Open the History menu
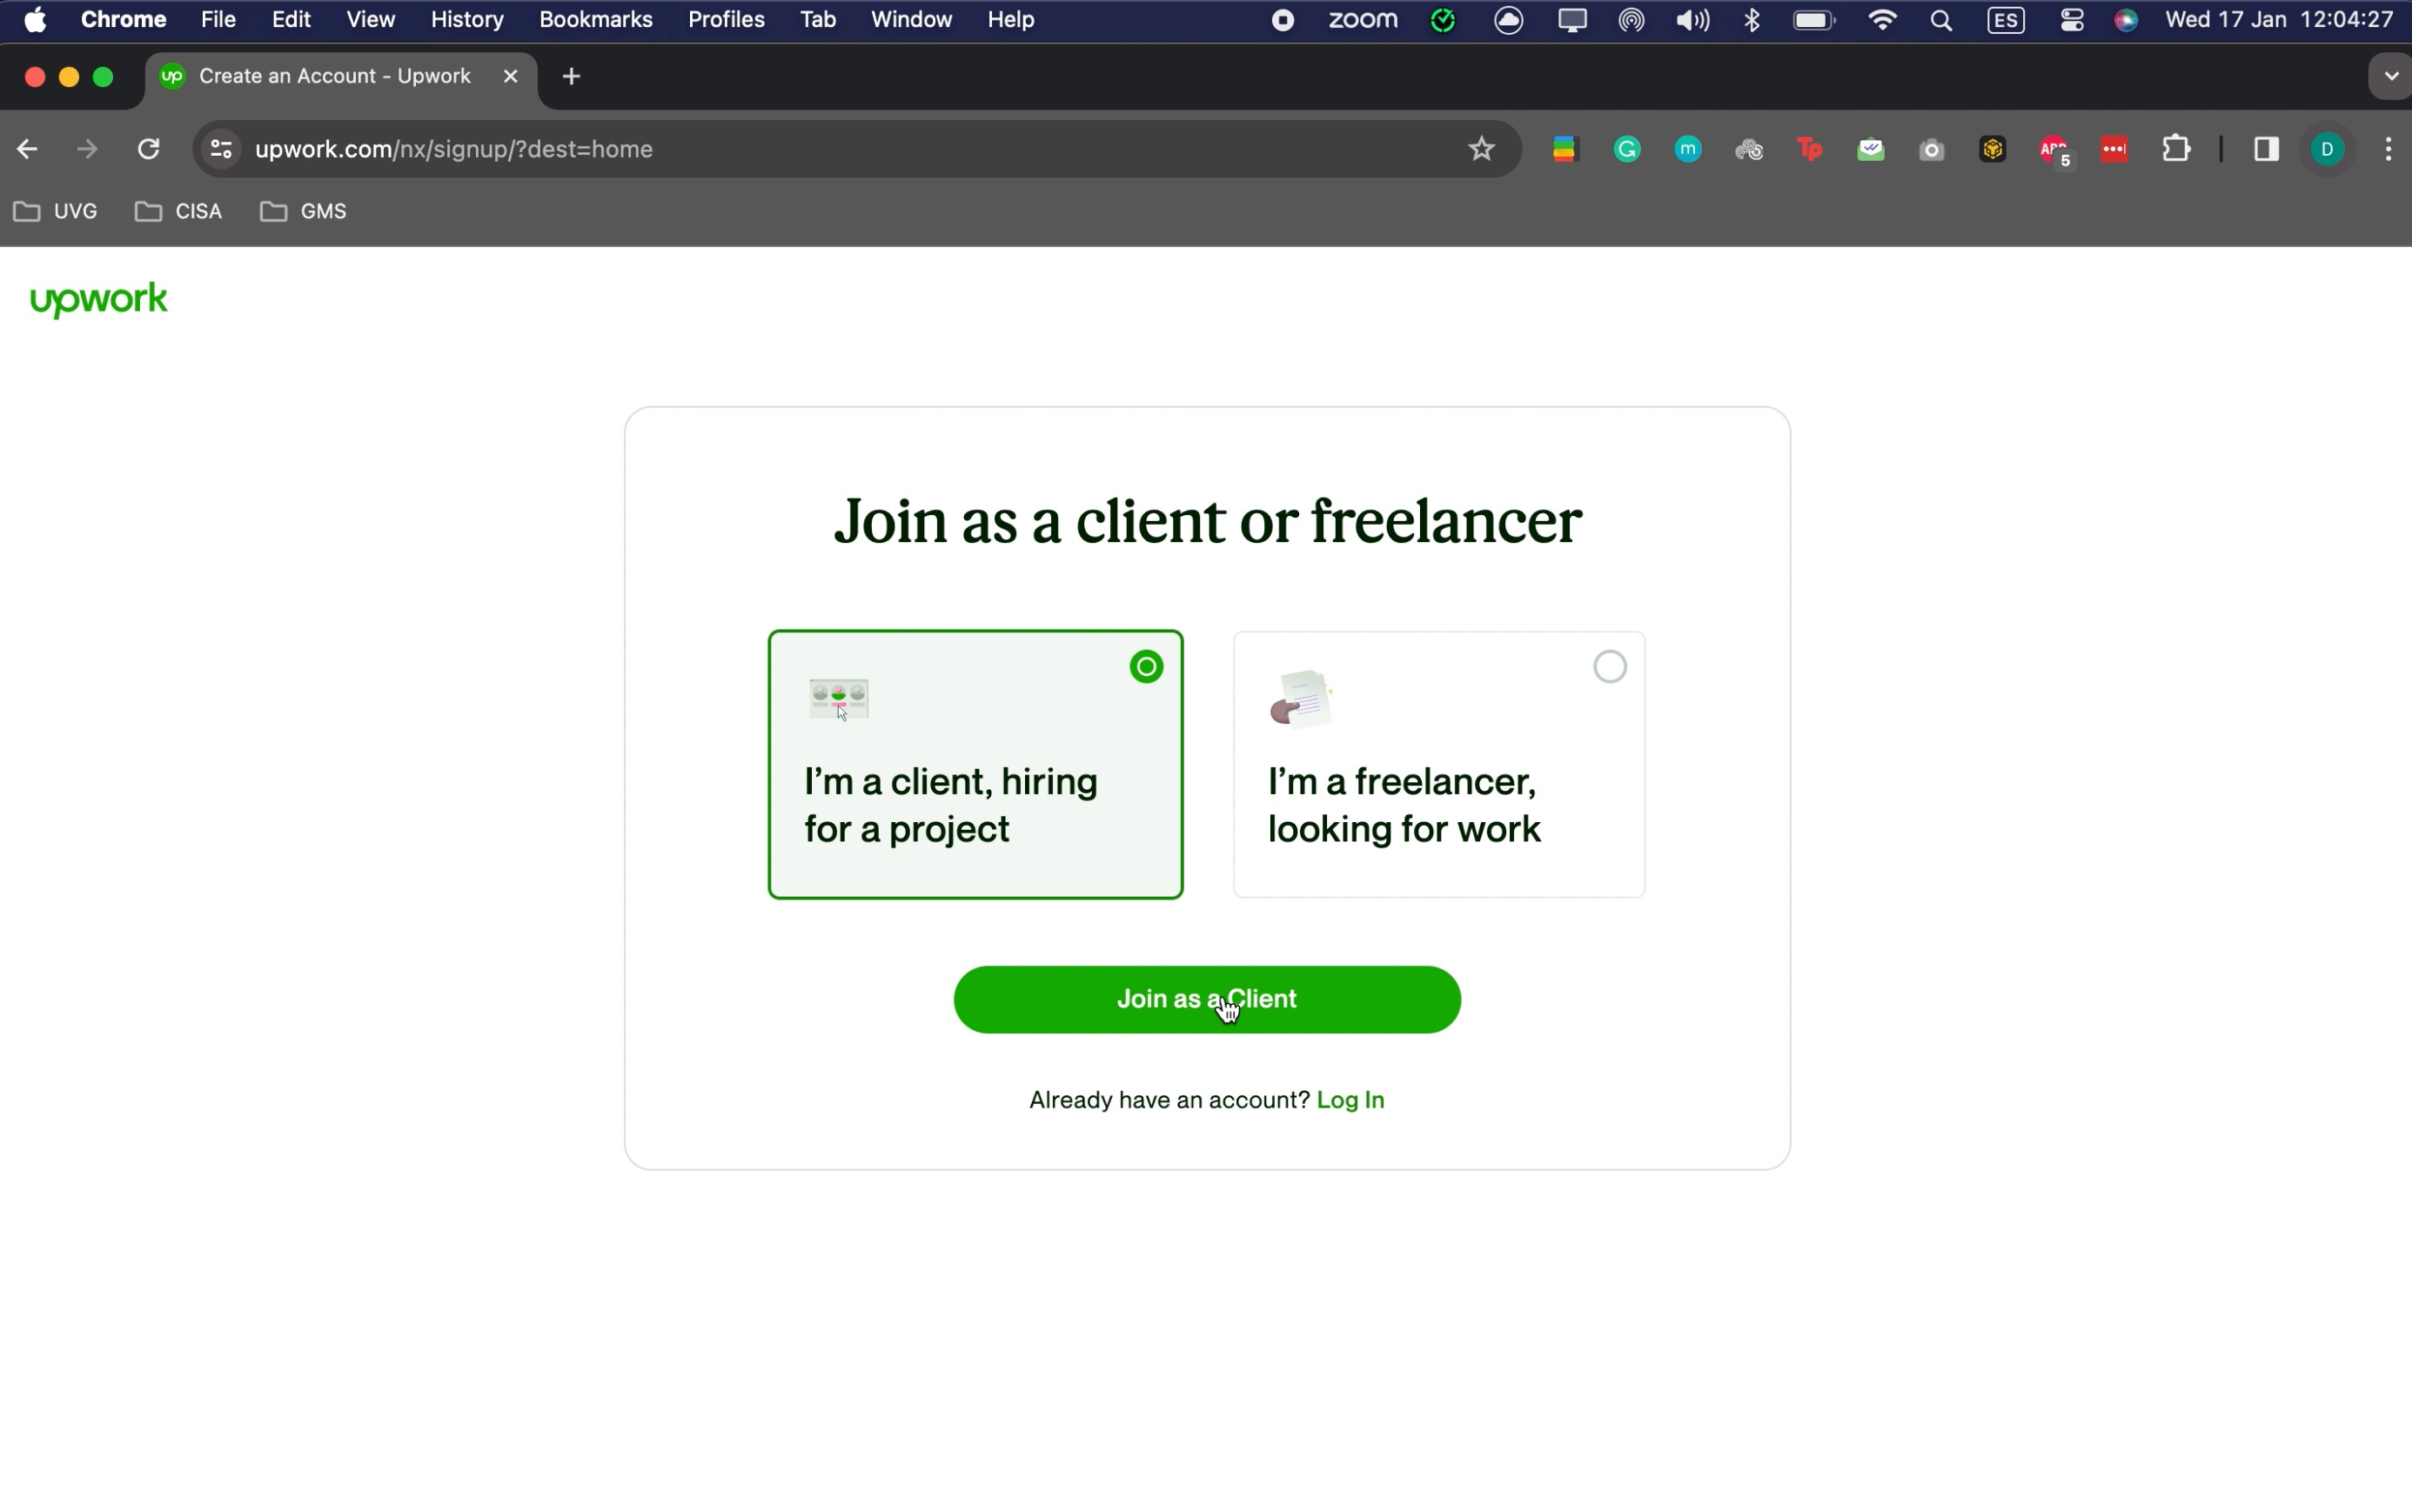Viewport: 2412px width, 1512px height. (x=466, y=20)
